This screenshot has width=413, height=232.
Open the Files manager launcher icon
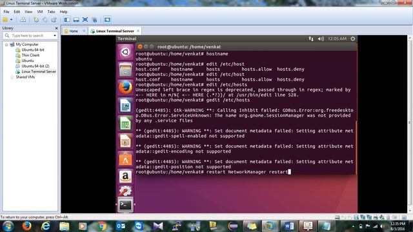tap(125, 70)
